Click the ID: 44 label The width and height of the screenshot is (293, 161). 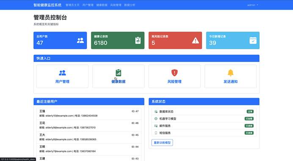(135, 147)
